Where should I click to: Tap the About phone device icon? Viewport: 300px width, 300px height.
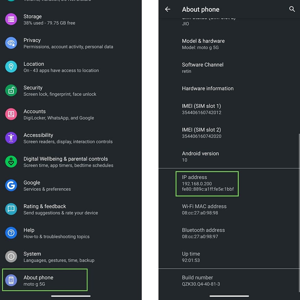click(x=11, y=280)
